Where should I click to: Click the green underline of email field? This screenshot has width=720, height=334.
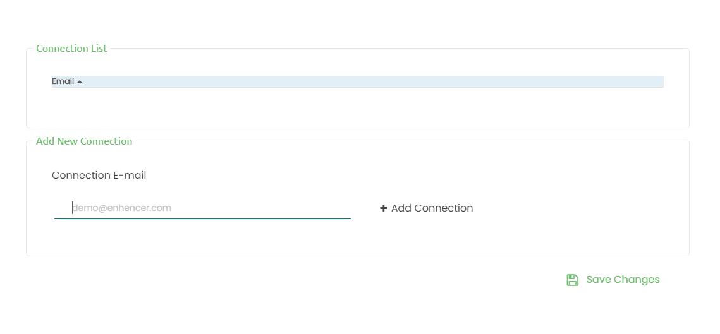pos(202,219)
